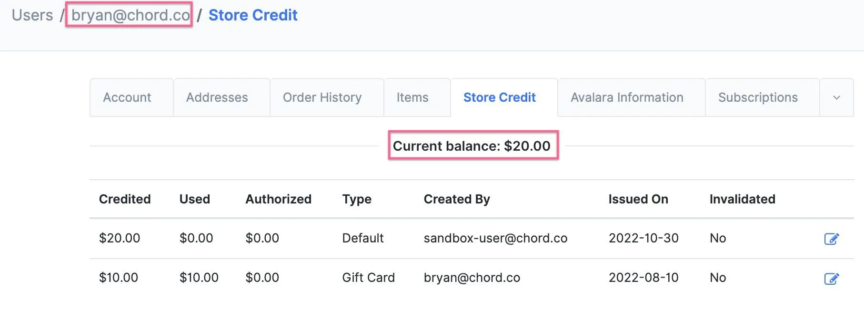
Task: Select the sandbox-user@chord.co creator cell
Action: click(x=495, y=238)
